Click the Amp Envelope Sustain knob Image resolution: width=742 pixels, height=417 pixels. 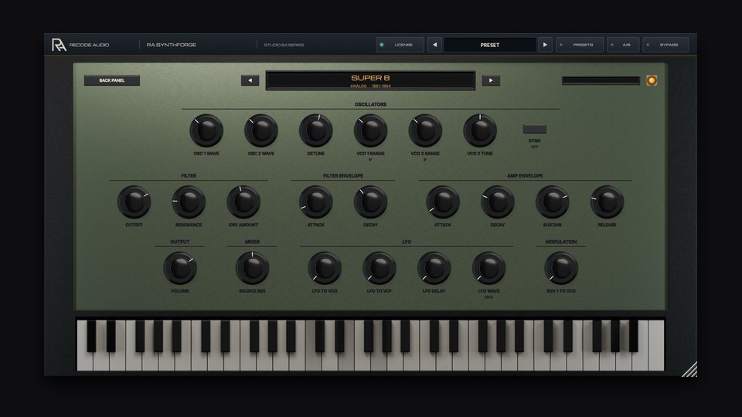click(x=552, y=202)
